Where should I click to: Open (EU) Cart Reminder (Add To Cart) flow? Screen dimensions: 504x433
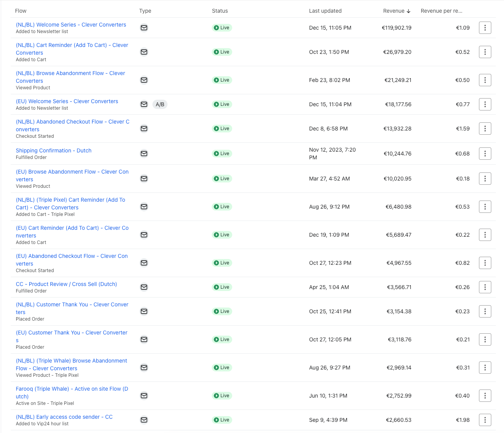72,232
